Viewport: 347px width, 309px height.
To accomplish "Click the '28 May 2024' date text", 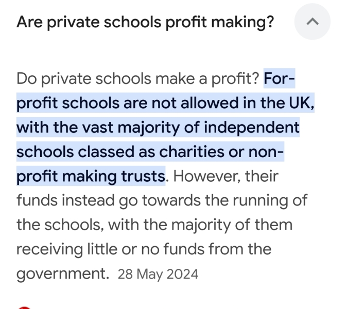I will tap(158, 274).
